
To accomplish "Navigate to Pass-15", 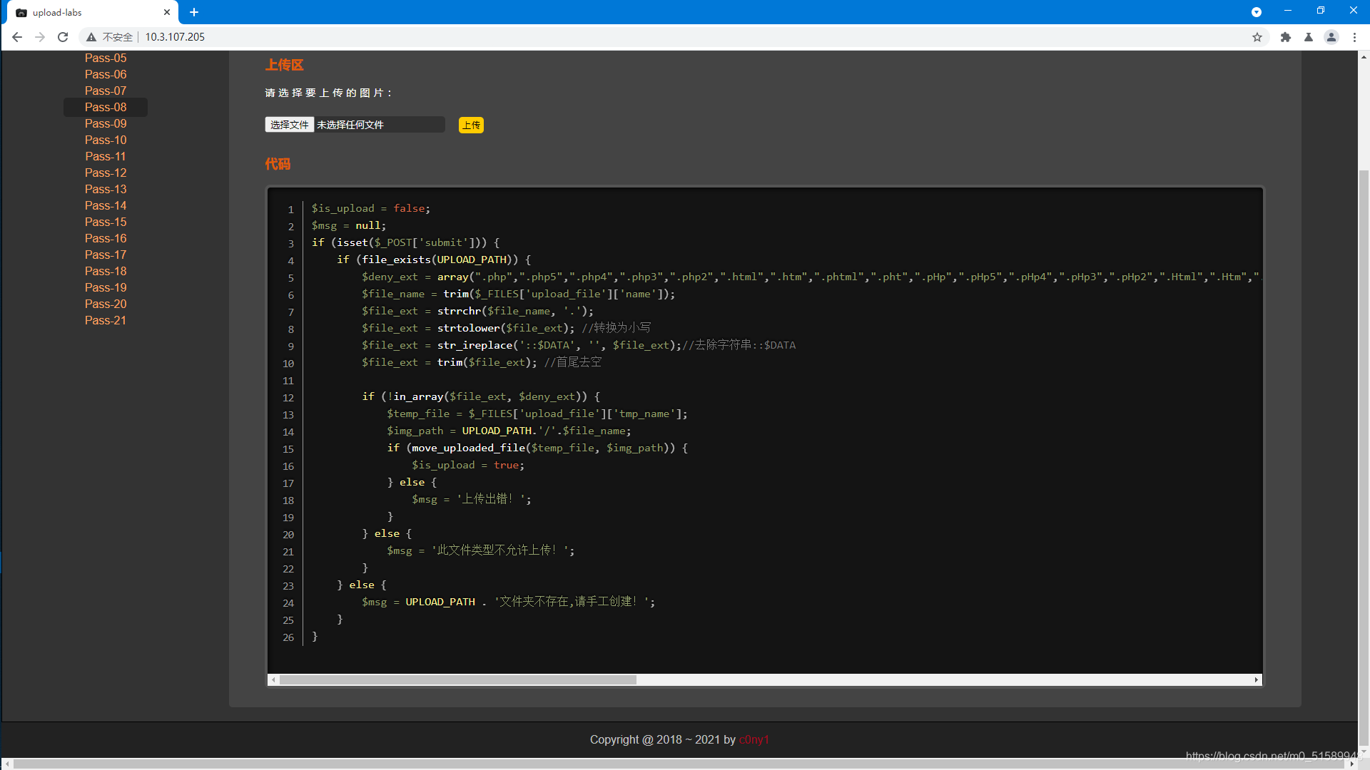I will pyautogui.click(x=106, y=222).
